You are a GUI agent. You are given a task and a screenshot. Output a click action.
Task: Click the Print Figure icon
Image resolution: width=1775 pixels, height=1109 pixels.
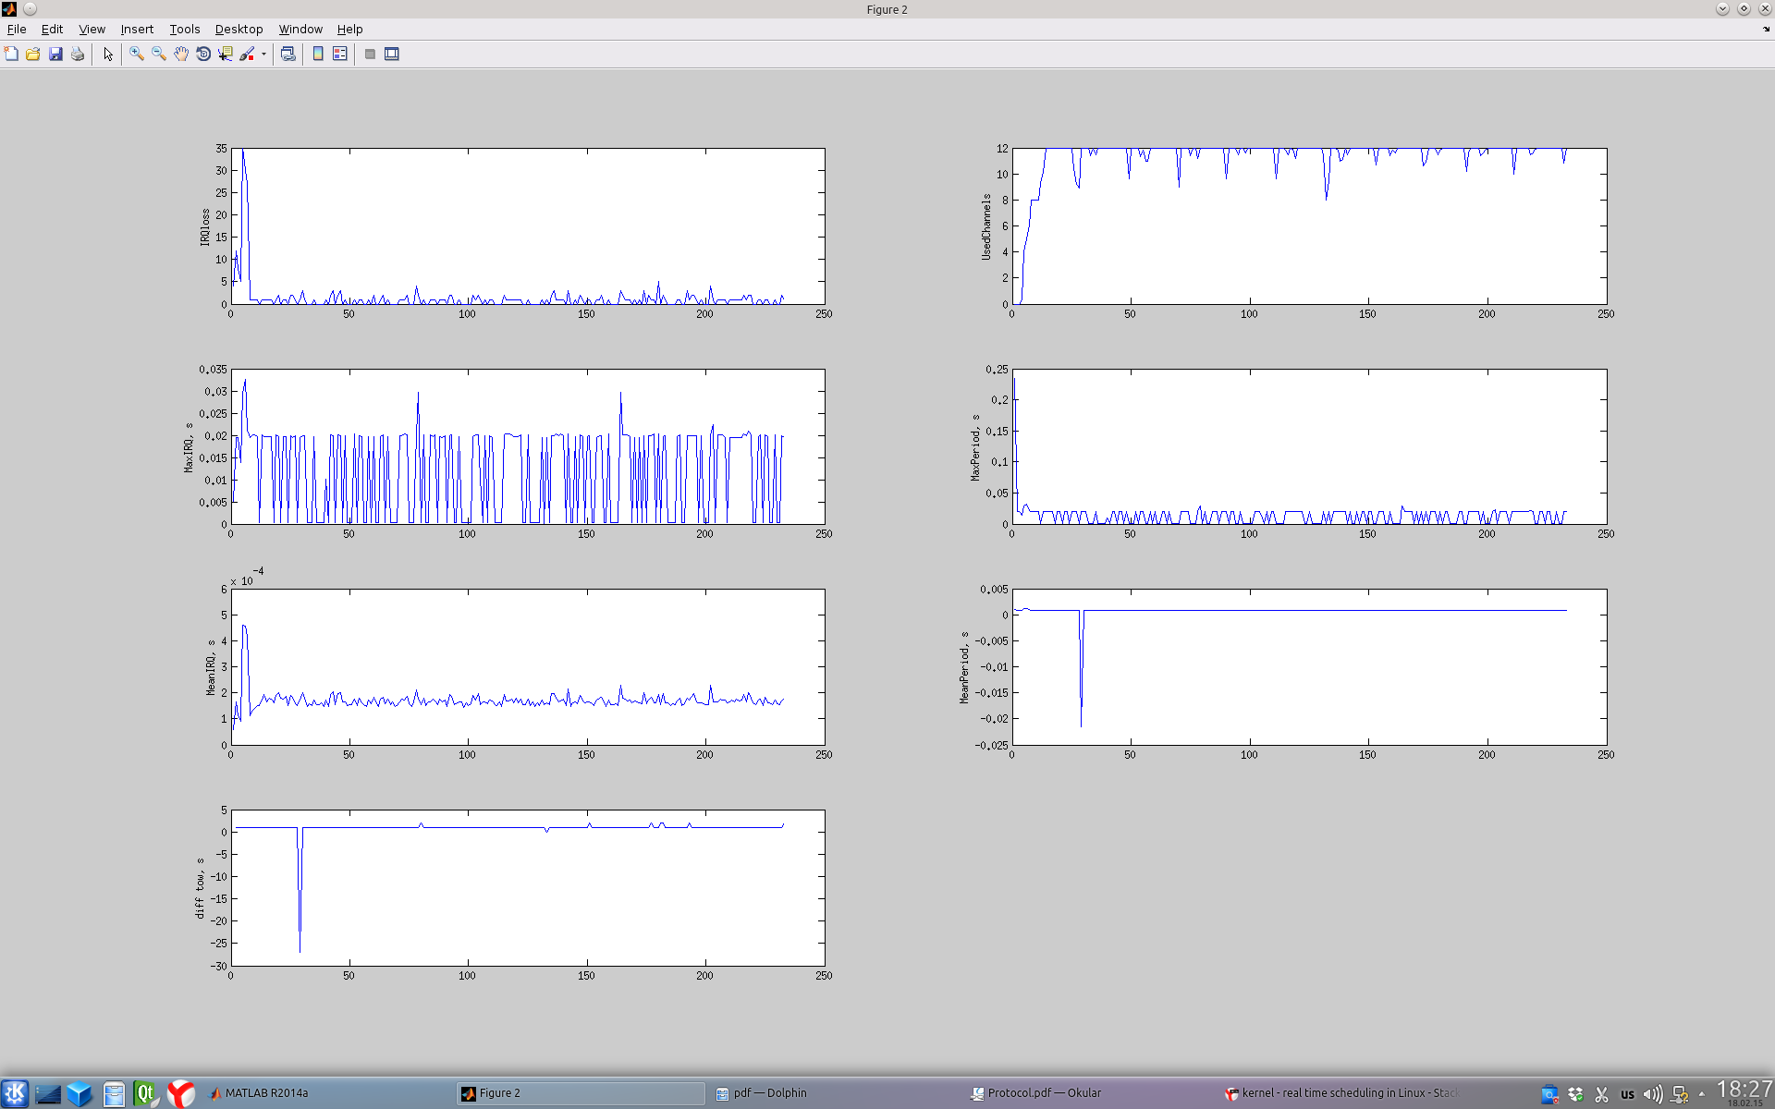click(78, 54)
